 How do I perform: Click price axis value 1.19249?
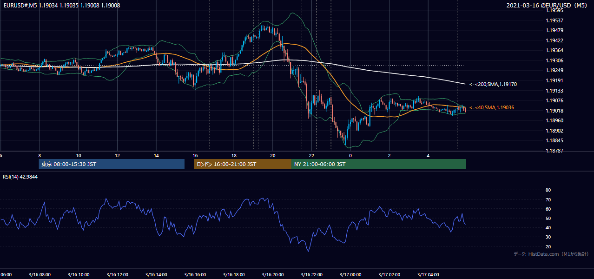coord(554,70)
